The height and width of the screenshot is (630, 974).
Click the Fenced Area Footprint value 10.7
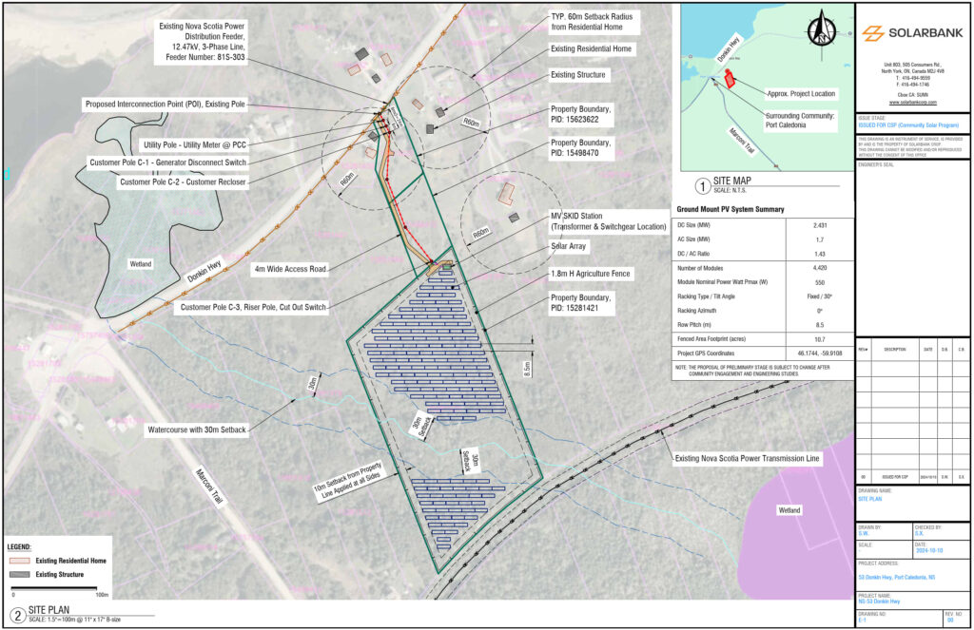tap(820, 339)
